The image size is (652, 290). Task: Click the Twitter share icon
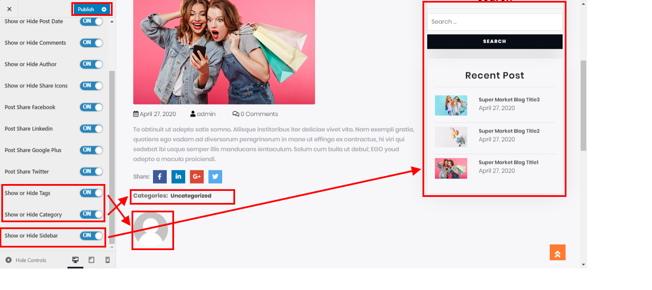pyautogui.click(x=215, y=177)
